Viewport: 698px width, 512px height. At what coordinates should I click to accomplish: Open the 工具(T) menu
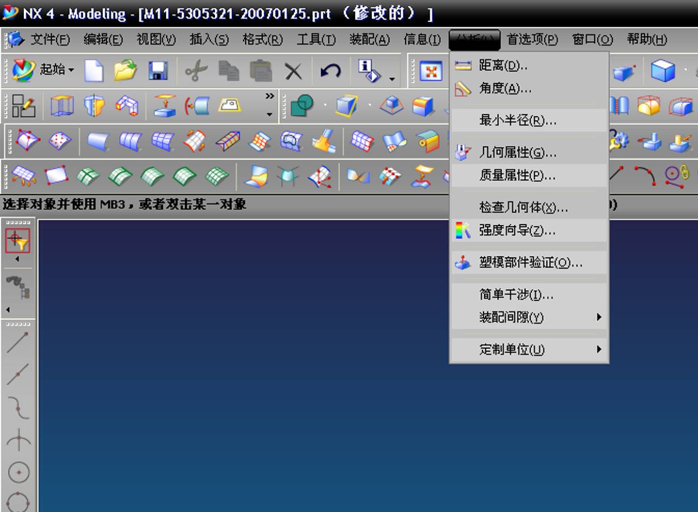coord(315,40)
